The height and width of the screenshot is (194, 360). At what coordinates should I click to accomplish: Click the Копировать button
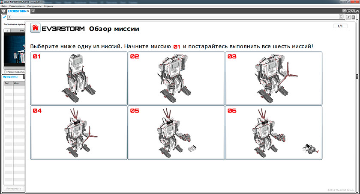pyautogui.click(x=14, y=188)
